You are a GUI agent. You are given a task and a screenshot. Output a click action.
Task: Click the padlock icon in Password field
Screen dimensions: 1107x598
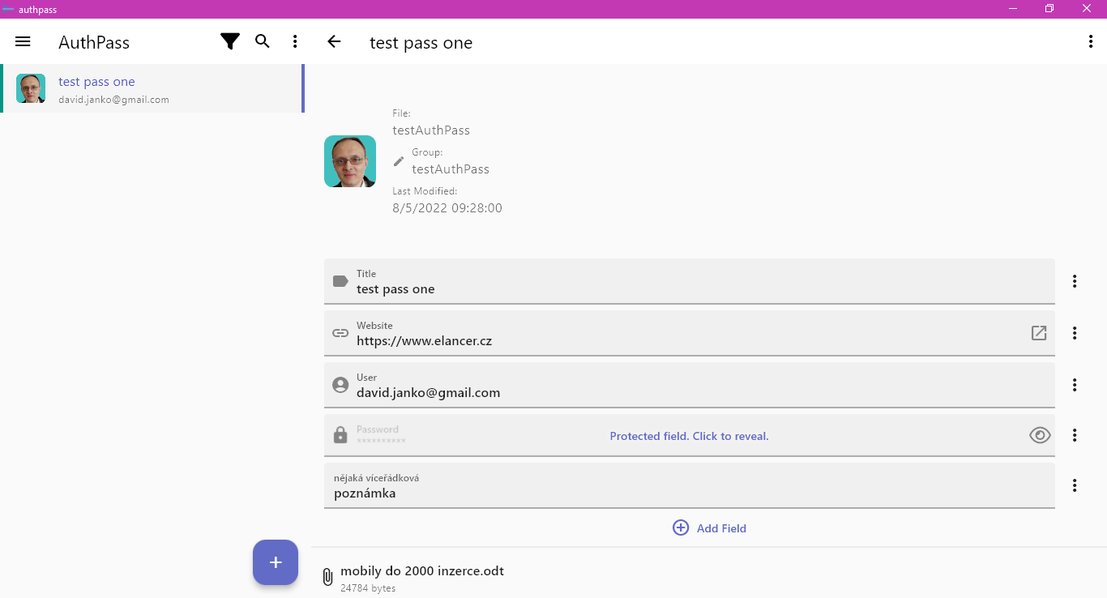tap(340, 435)
